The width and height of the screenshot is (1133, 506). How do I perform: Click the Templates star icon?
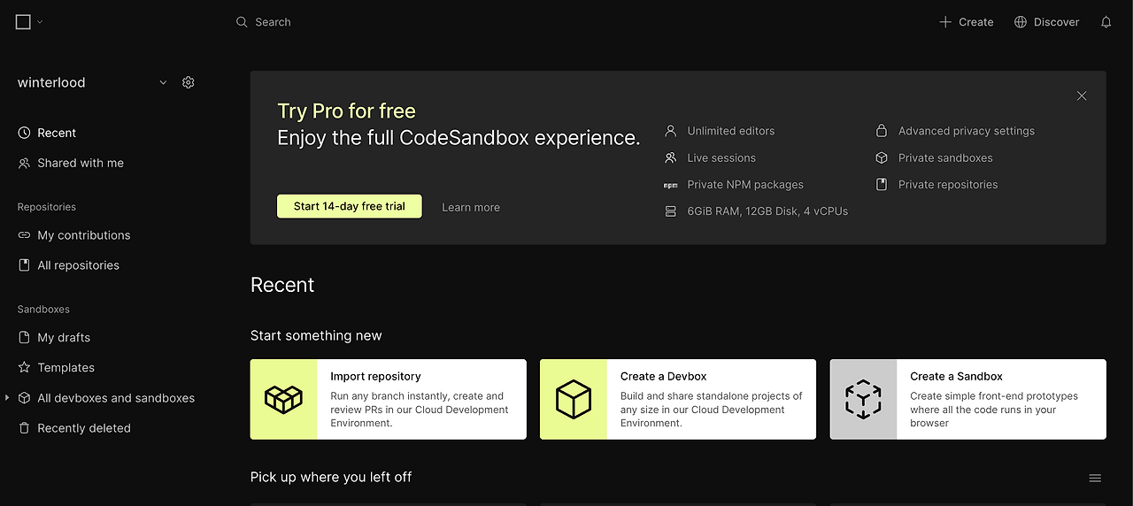pyautogui.click(x=24, y=368)
